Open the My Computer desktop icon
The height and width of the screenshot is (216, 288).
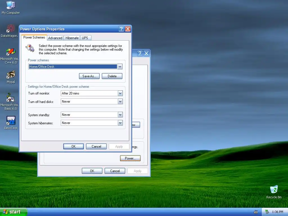point(11,7)
